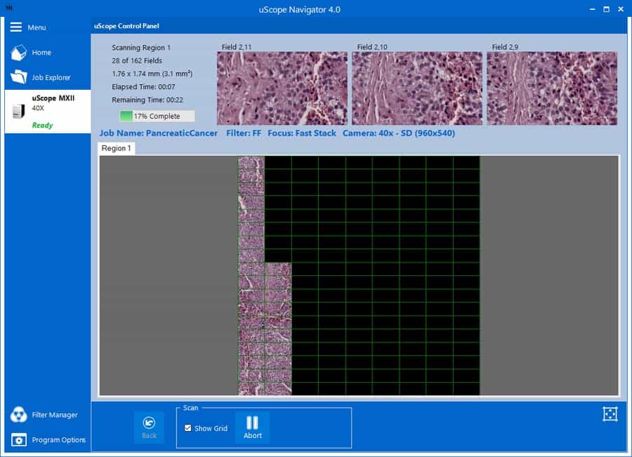Open the Field 2,10 thumbnail image
Viewport: 632px width, 457px height.
pos(416,88)
